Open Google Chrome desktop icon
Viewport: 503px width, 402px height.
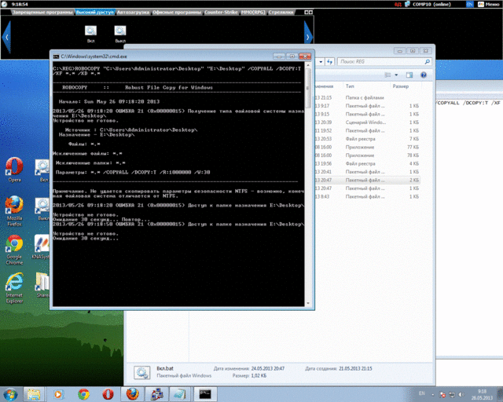(14, 250)
